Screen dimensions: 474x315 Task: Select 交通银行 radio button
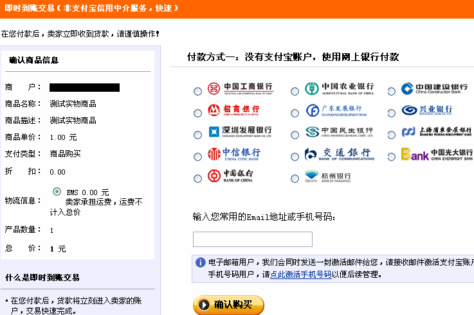[x=295, y=157]
